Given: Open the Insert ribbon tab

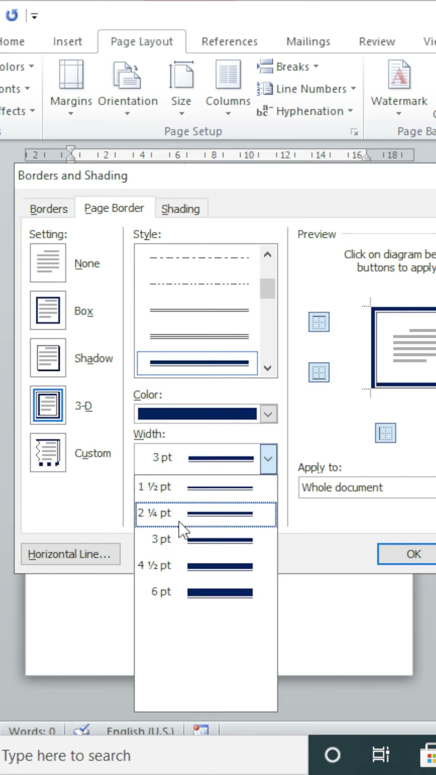Looking at the screenshot, I should [x=67, y=42].
